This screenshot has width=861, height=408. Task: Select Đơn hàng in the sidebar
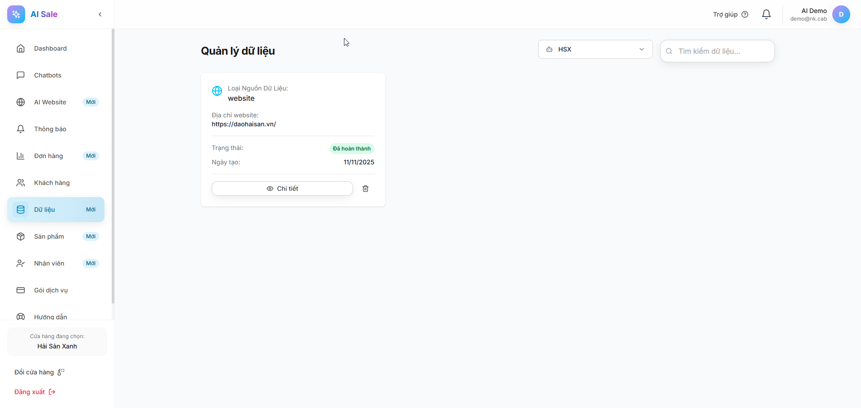tap(48, 156)
